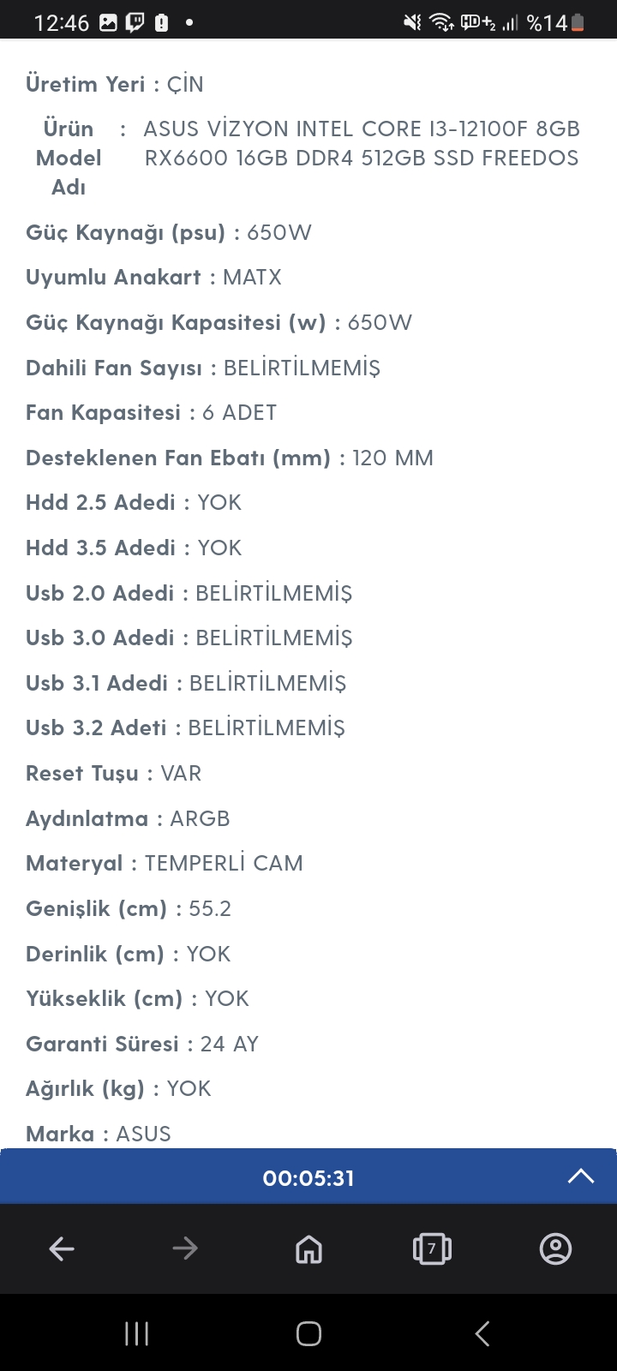The width and height of the screenshot is (617, 1371).
Task: Tap the Android back navigation chevron
Action: click(x=482, y=1333)
